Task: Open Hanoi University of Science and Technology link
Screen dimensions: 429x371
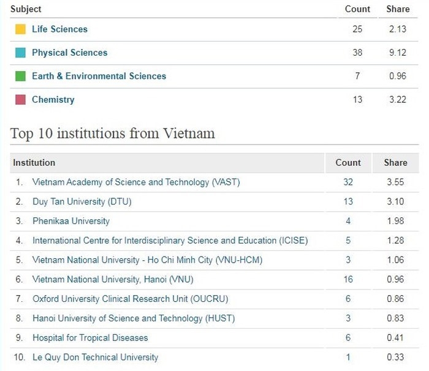Action: tap(134, 318)
